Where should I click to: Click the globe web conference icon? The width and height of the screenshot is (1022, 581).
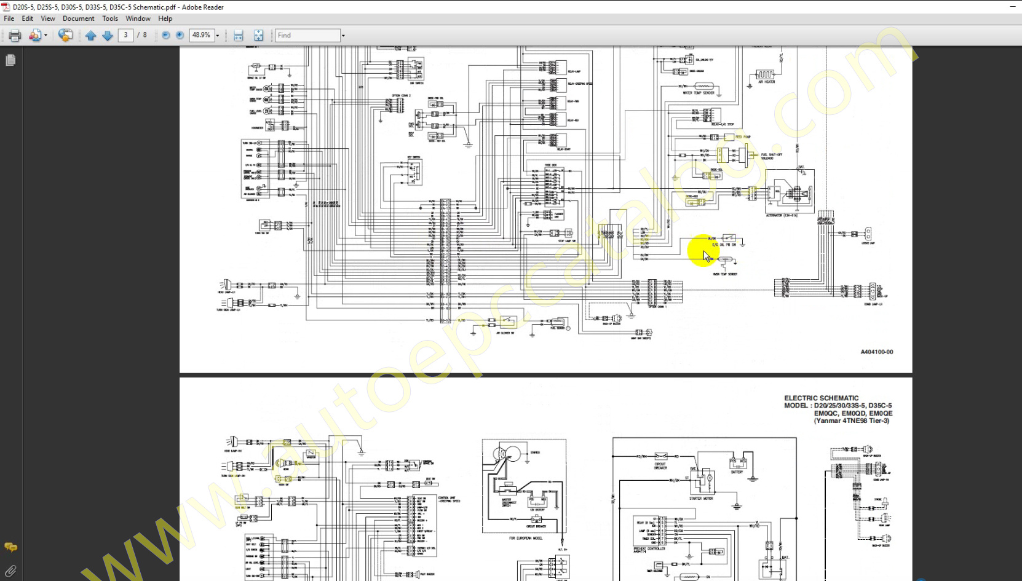(x=65, y=36)
